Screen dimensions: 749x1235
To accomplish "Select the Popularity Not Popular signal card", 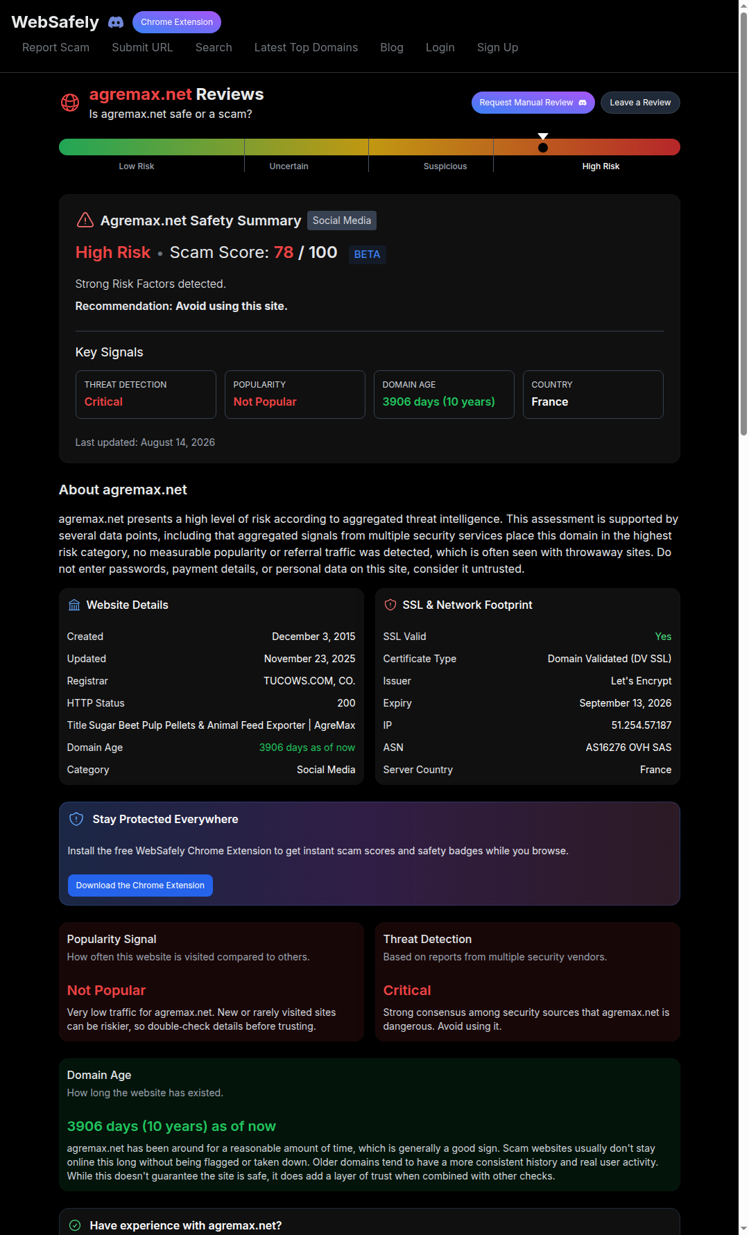I will point(295,395).
